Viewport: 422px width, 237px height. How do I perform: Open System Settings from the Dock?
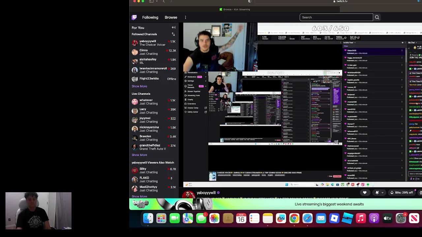401,218
